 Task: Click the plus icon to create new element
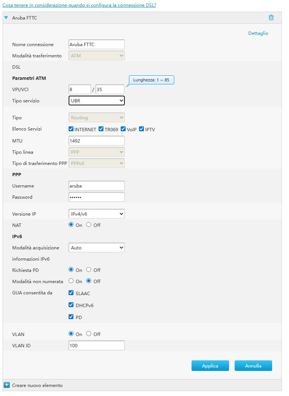pyautogui.click(x=6, y=385)
